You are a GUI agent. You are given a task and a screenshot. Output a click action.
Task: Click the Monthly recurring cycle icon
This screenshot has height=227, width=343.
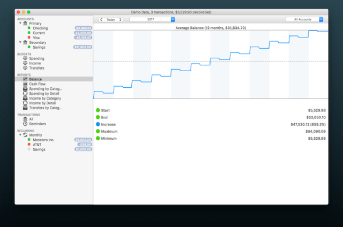[25, 135]
